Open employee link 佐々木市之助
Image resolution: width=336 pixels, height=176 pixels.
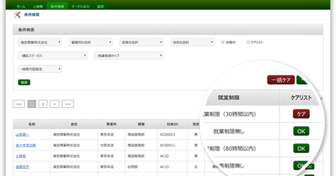pyautogui.click(x=26, y=145)
